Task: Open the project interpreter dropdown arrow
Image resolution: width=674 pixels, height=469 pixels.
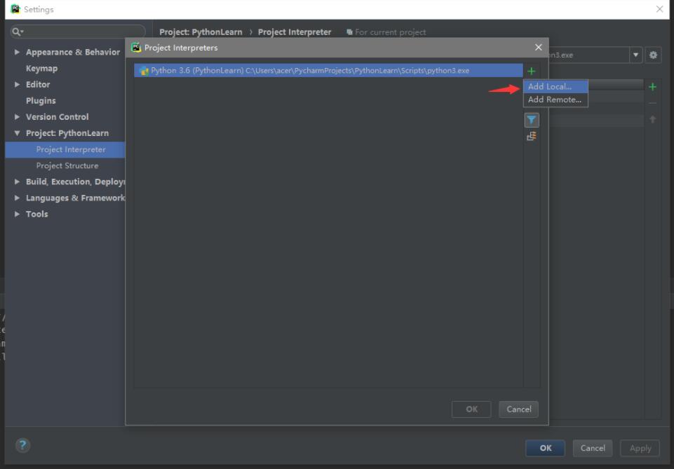Action: point(635,55)
